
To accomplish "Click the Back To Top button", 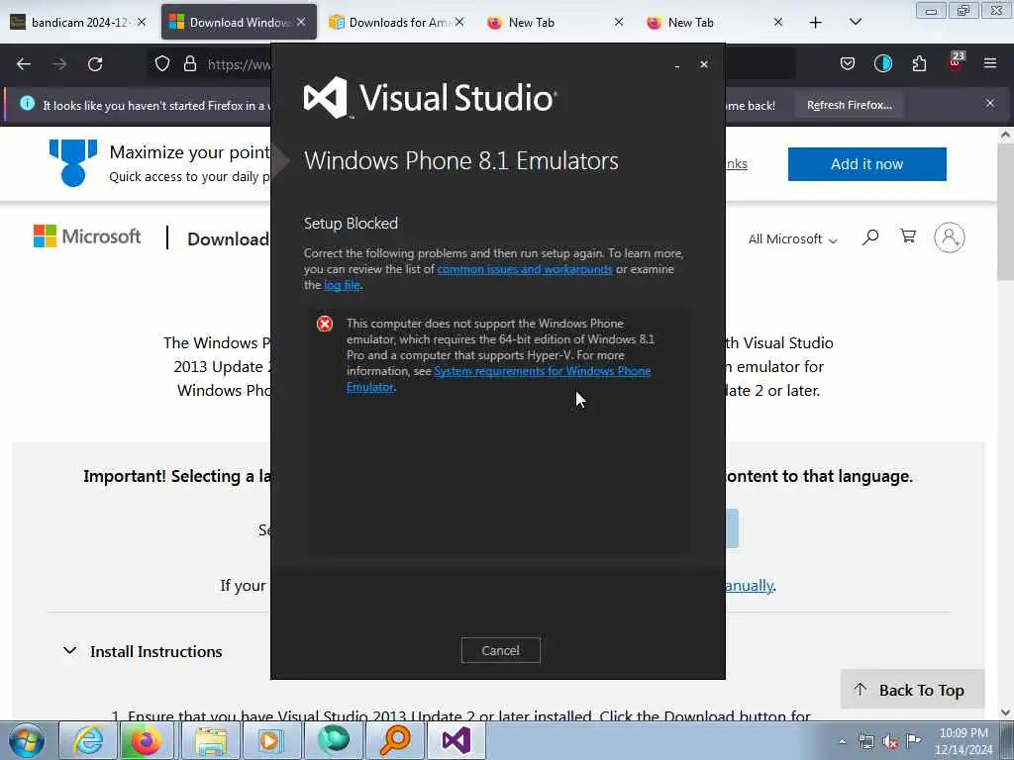I will pos(912,690).
